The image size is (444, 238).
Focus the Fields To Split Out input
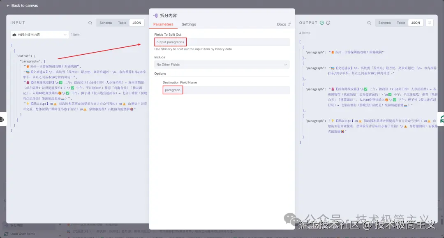tap(222, 42)
